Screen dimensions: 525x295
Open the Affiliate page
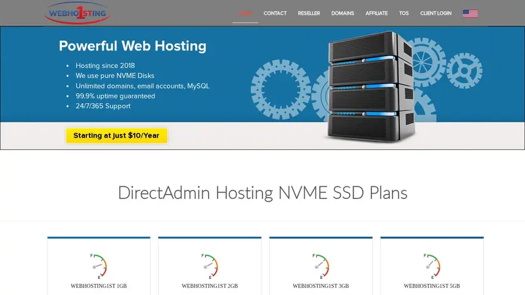pos(376,13)
